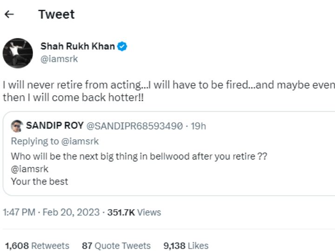Click the Tweet header title
This screenshot has width=335, height=251.
click(57, 14)
